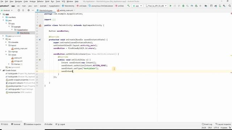
Task: Click the CRLF line separator in status bar
Action: pos(210,127)
